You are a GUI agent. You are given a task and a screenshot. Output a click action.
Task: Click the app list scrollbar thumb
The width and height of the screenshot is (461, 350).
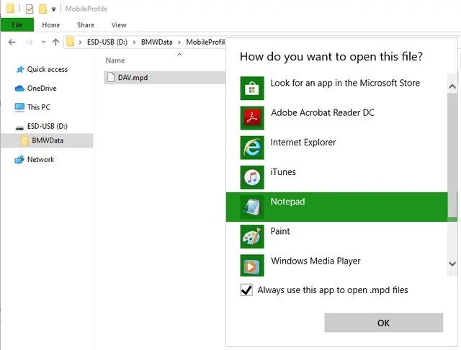tap(452, 155)
